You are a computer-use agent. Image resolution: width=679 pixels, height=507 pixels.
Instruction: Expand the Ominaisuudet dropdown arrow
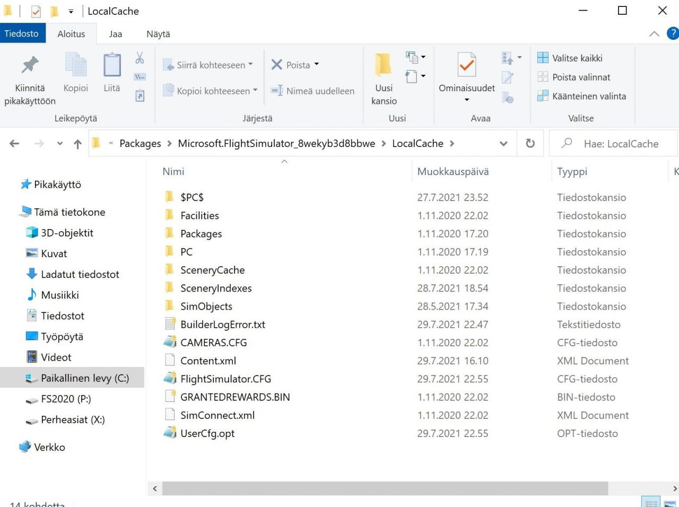point(467,100)
